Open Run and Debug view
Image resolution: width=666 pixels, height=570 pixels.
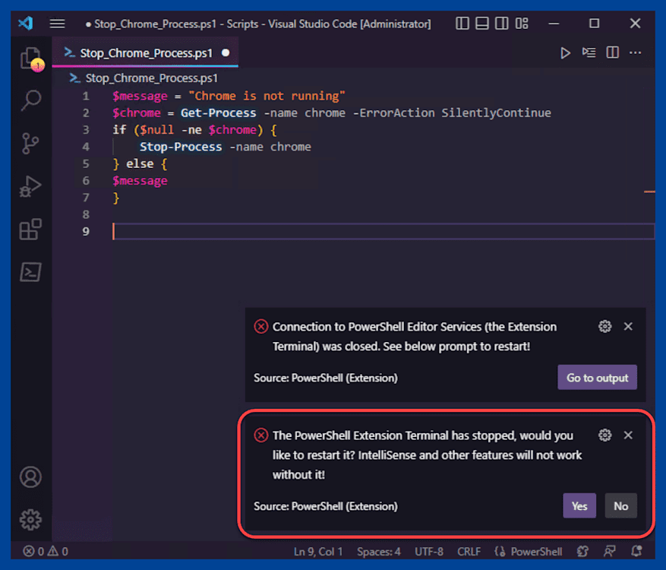tap(30, 186)
